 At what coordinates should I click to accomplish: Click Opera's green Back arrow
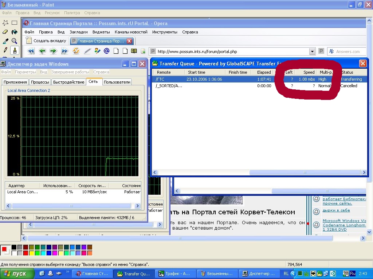[x=42, y=51]
